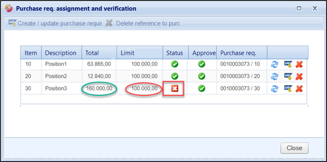This screenshot has height=162, width=327.
Task: Click purchase req. 0010003073 / 20
Action: point(240,76)
